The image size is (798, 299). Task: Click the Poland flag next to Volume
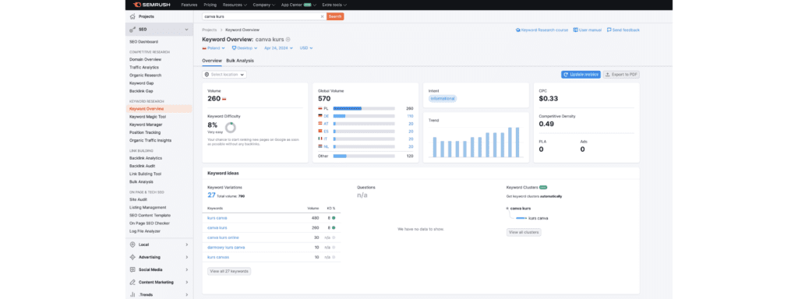click(x=224, y=99)
